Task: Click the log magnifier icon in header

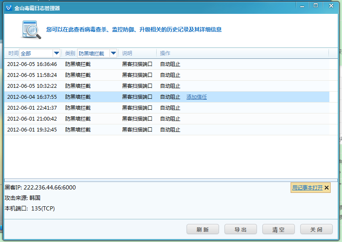Action: coord(32,30)
